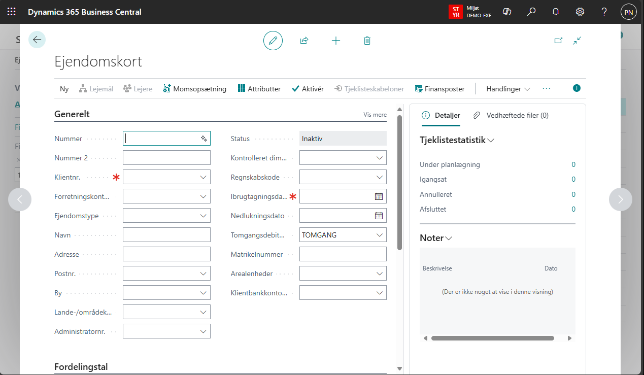The width and height of the screenshot is (644, 375).
Task: Click the plus icon to add new record
Action: point(336,41)
